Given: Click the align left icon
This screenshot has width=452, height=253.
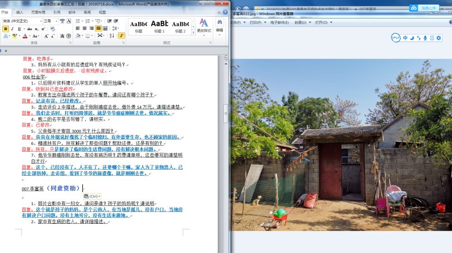Looking at the screenshot, I should click(x=78, y=28).
